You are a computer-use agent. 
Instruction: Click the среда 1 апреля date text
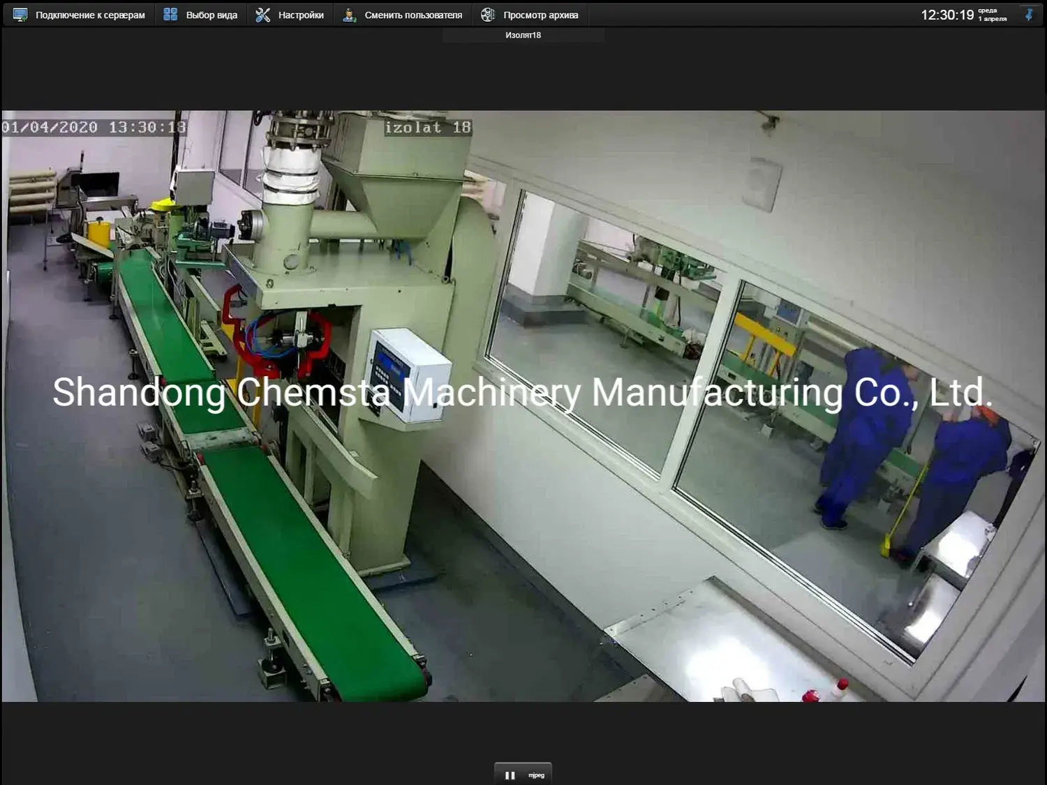point(992,15)
